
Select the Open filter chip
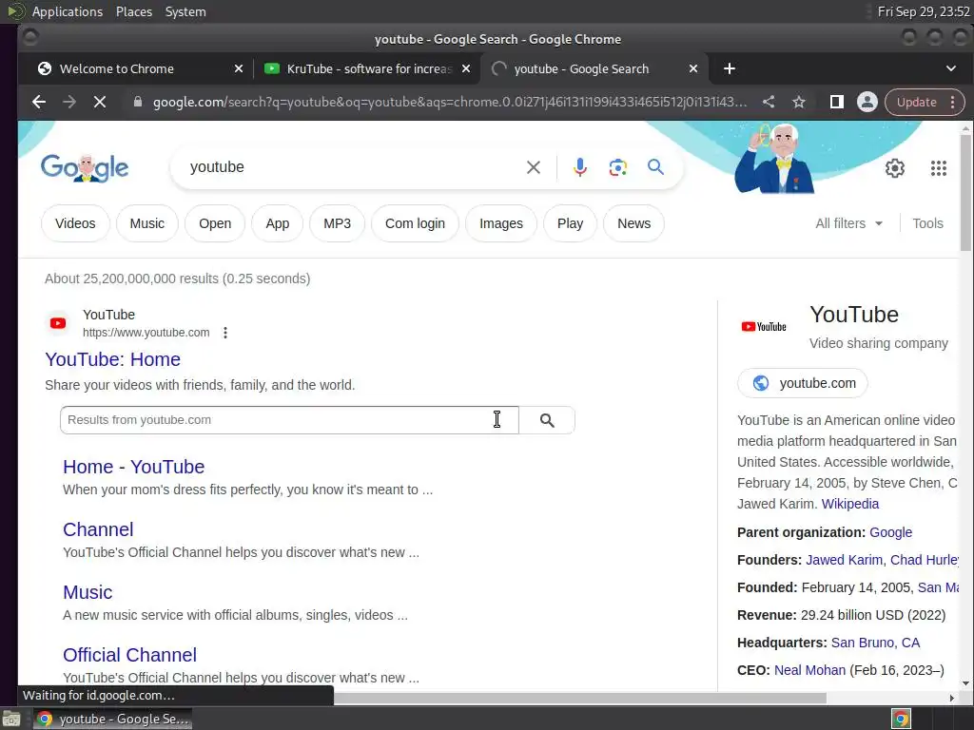point(215,223)
